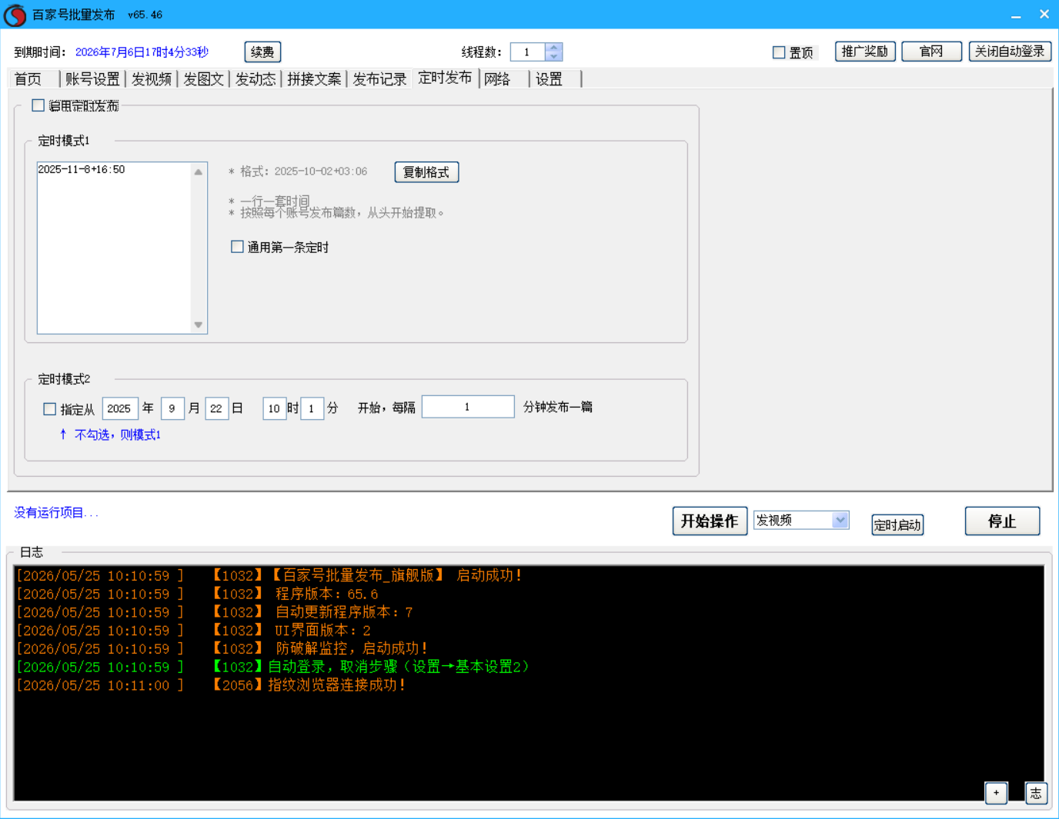Click the interval minutes input field
This screenshot has width=1059, height=819.
(x=468, y=407)
